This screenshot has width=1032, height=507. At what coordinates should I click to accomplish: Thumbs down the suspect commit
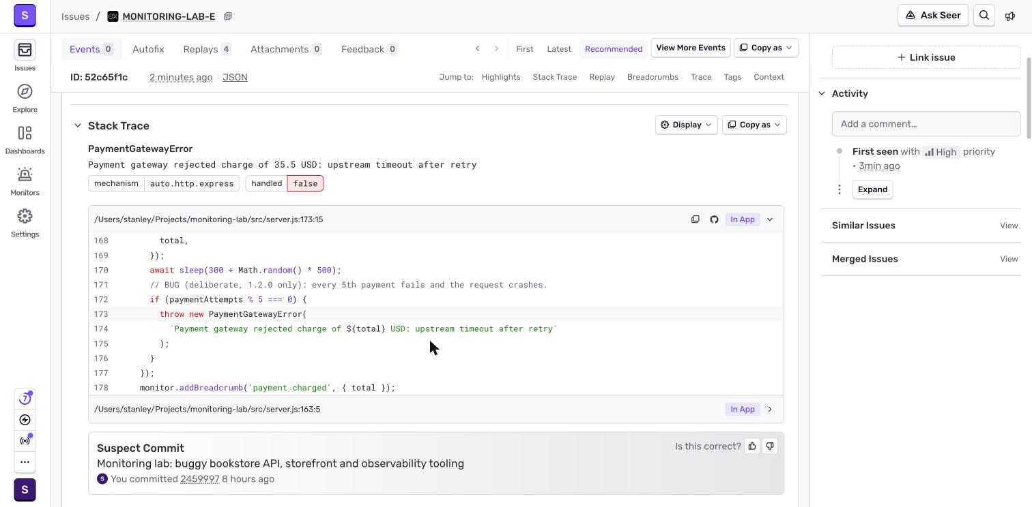[770, 446]
